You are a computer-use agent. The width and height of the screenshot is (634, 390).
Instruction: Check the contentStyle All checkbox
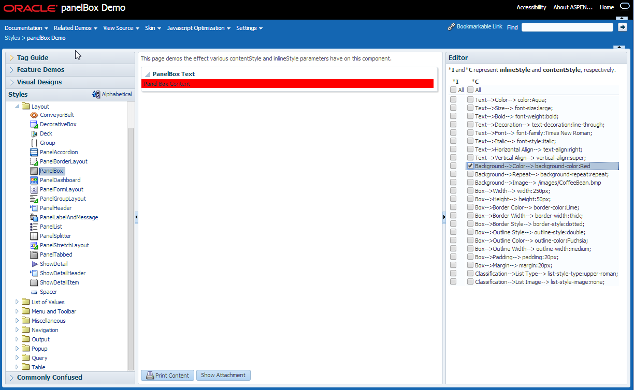point(470,90)
